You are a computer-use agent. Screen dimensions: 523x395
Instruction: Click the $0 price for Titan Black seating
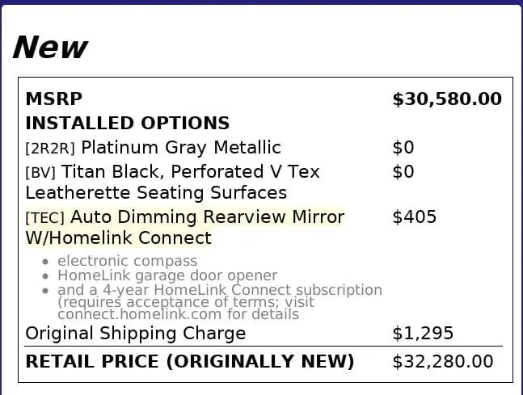pyautogui.click(x=403, y=172)
